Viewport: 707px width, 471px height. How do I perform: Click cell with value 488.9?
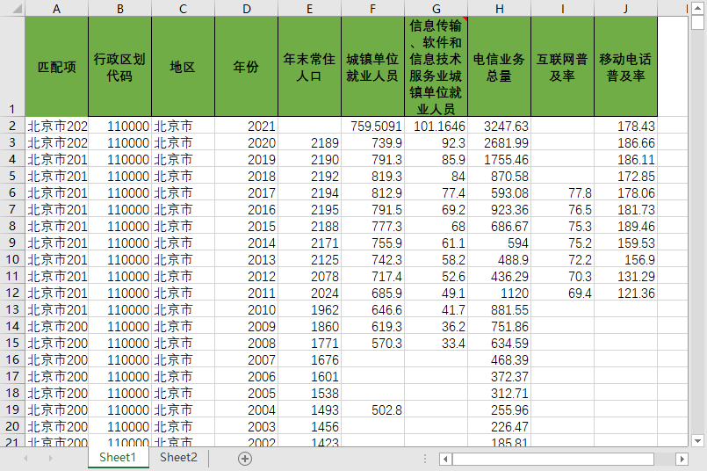coord(499,259)
